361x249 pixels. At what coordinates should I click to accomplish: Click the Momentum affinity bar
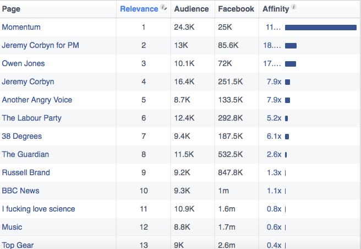(321, 28)
